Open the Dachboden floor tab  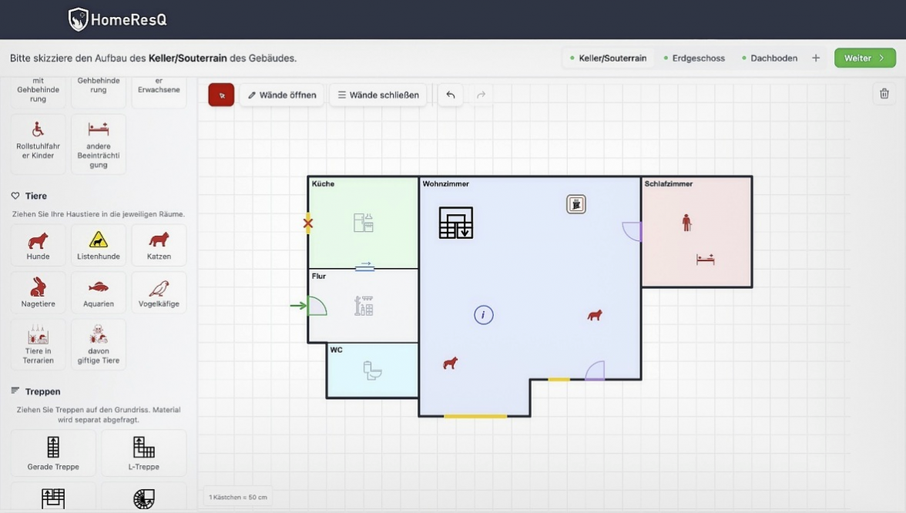(x=769, y=59)
